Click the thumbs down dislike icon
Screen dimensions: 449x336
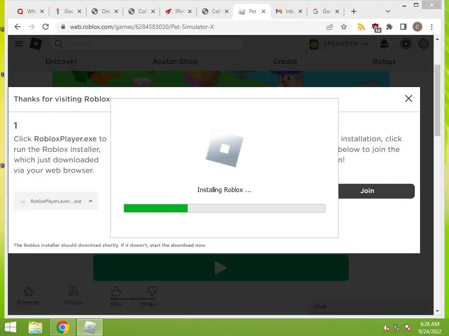pos(152,291)
